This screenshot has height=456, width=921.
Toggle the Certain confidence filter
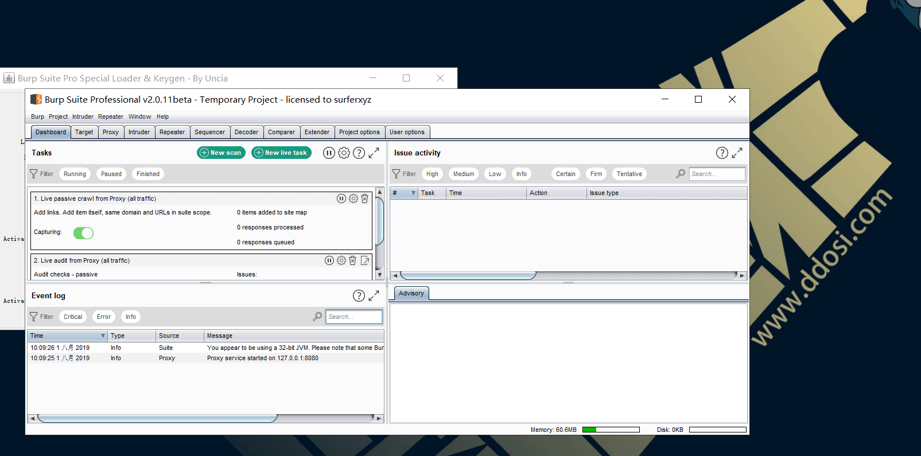[566, 174]
